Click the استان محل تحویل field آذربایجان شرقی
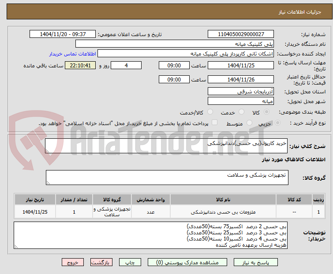Image resolution: width=333 pixels, height=274 pixels. point(241,91)
